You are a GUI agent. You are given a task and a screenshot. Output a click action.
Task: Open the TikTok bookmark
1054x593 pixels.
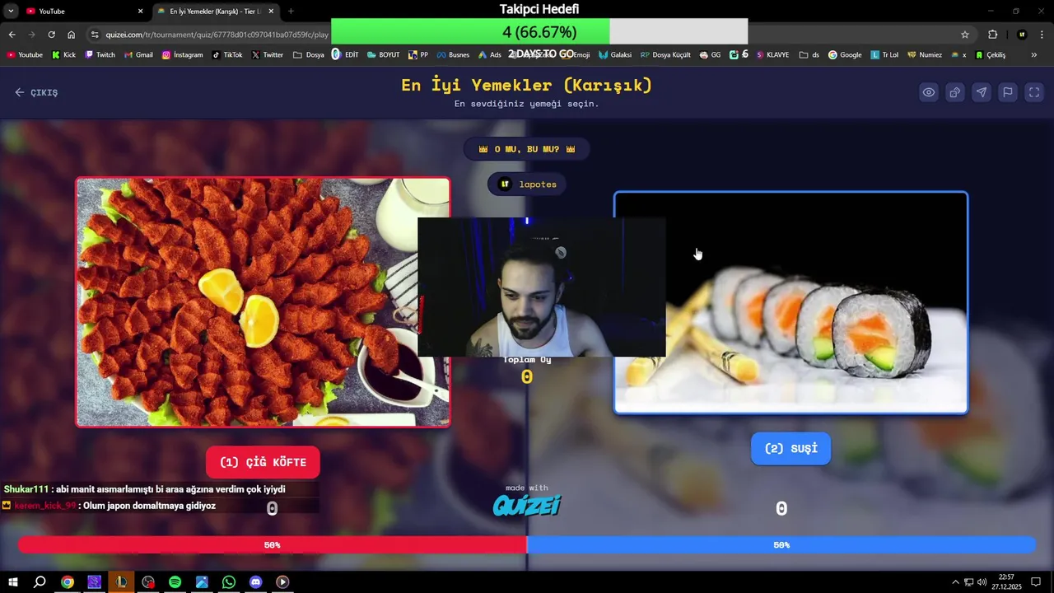[x=227, y=55]
